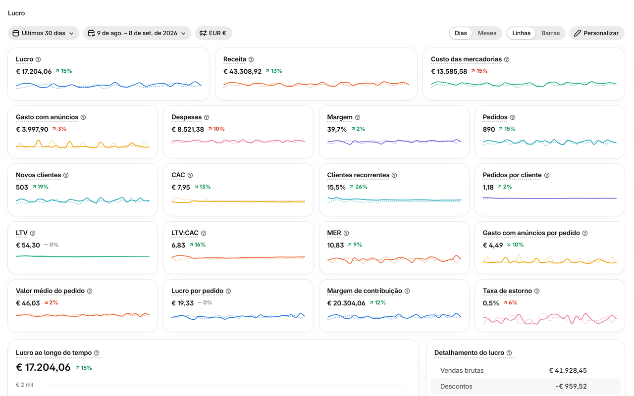Click the Custo das mercadorias sparkline chart
Viewport: 634px width, 396px height.
[524, 84]
